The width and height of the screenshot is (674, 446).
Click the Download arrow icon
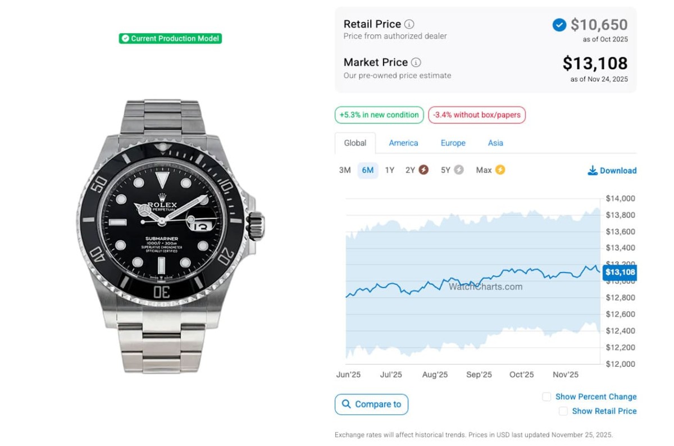pos(593,171)
